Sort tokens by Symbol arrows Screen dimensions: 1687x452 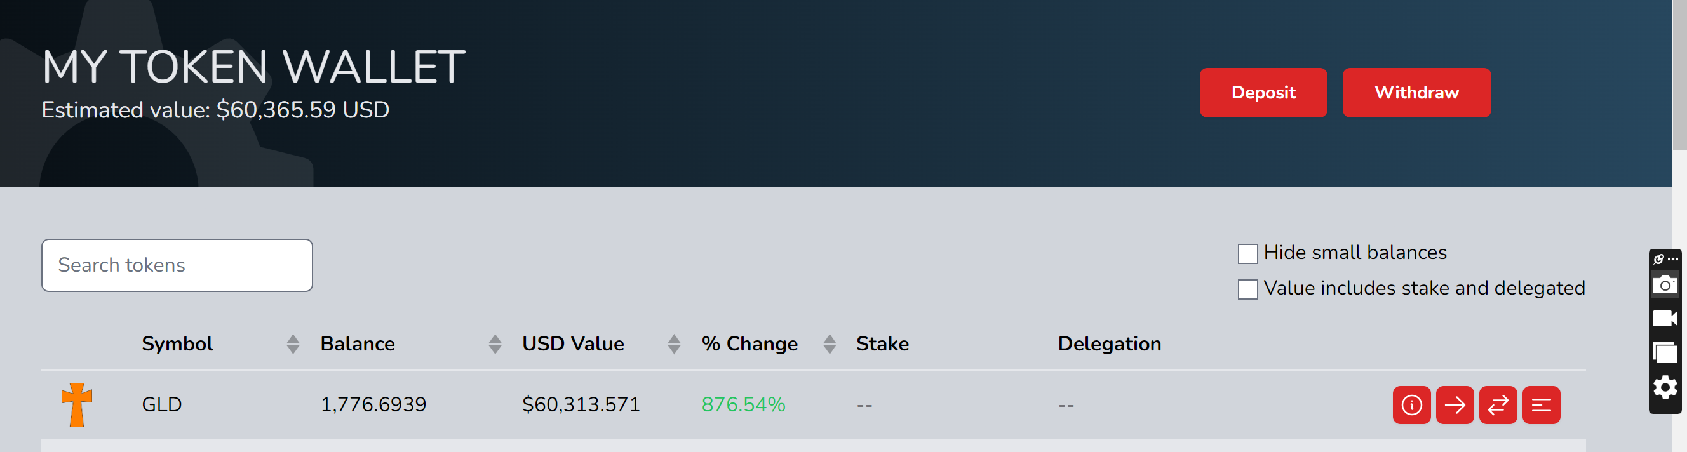[x=293, y=344]
